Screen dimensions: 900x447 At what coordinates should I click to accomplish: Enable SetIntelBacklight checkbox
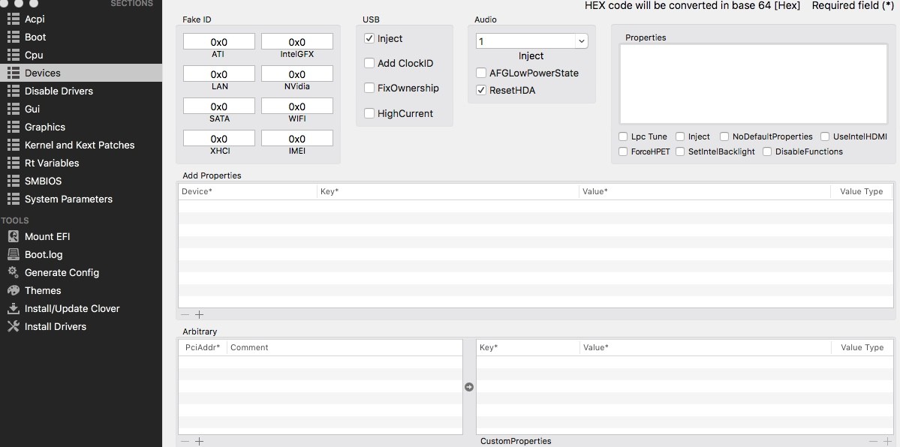click(680, 151)
